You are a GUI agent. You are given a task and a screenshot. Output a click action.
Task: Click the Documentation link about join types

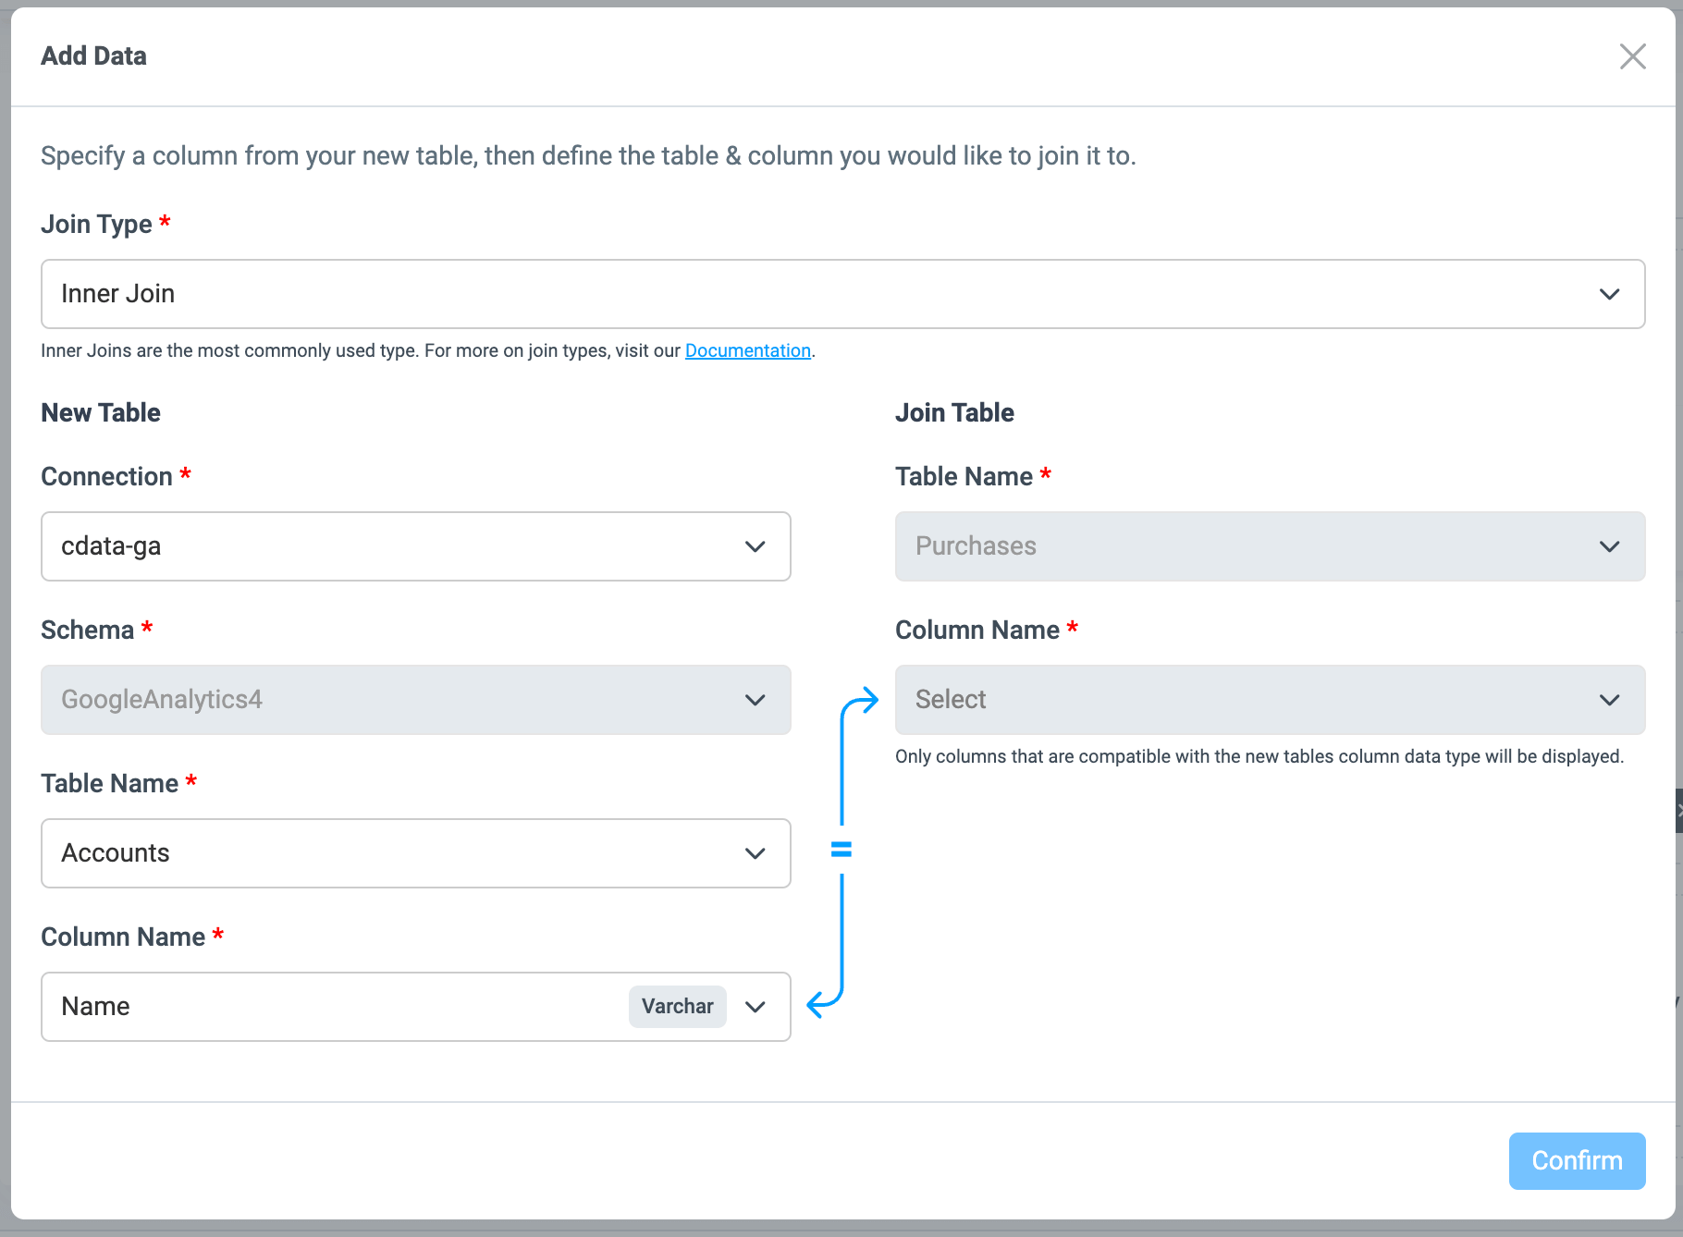tap(748, 350)
